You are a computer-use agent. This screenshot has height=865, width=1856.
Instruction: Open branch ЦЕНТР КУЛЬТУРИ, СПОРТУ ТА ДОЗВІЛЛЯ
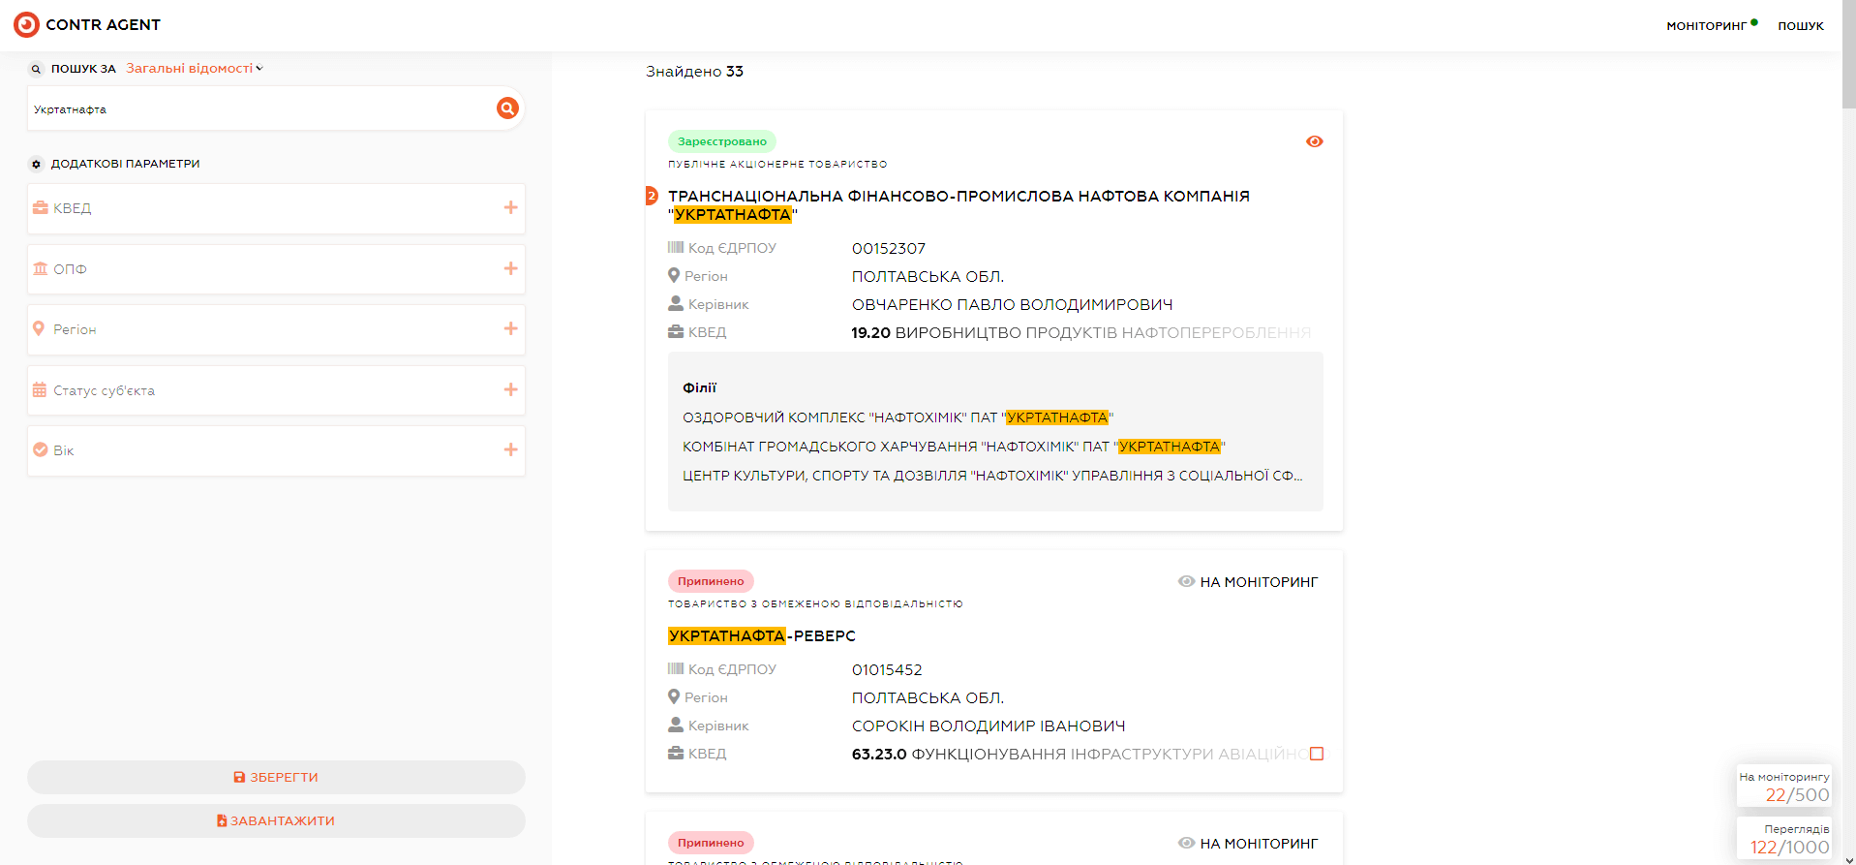[992, 476]
